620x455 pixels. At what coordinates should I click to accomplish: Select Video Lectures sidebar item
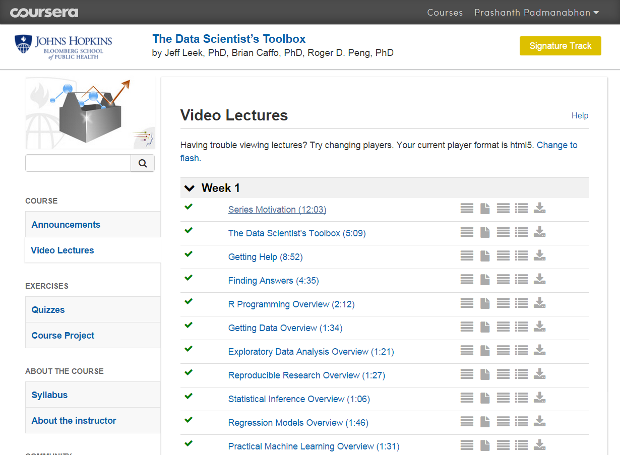click(x=93, y=250)
